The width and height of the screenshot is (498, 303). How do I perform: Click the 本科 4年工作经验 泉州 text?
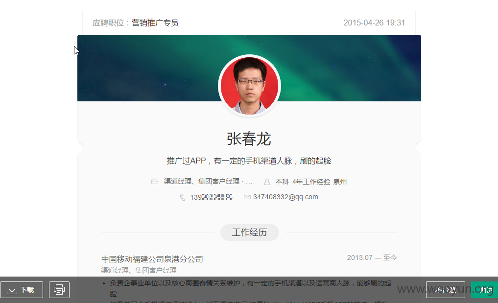tap(311, 182)
